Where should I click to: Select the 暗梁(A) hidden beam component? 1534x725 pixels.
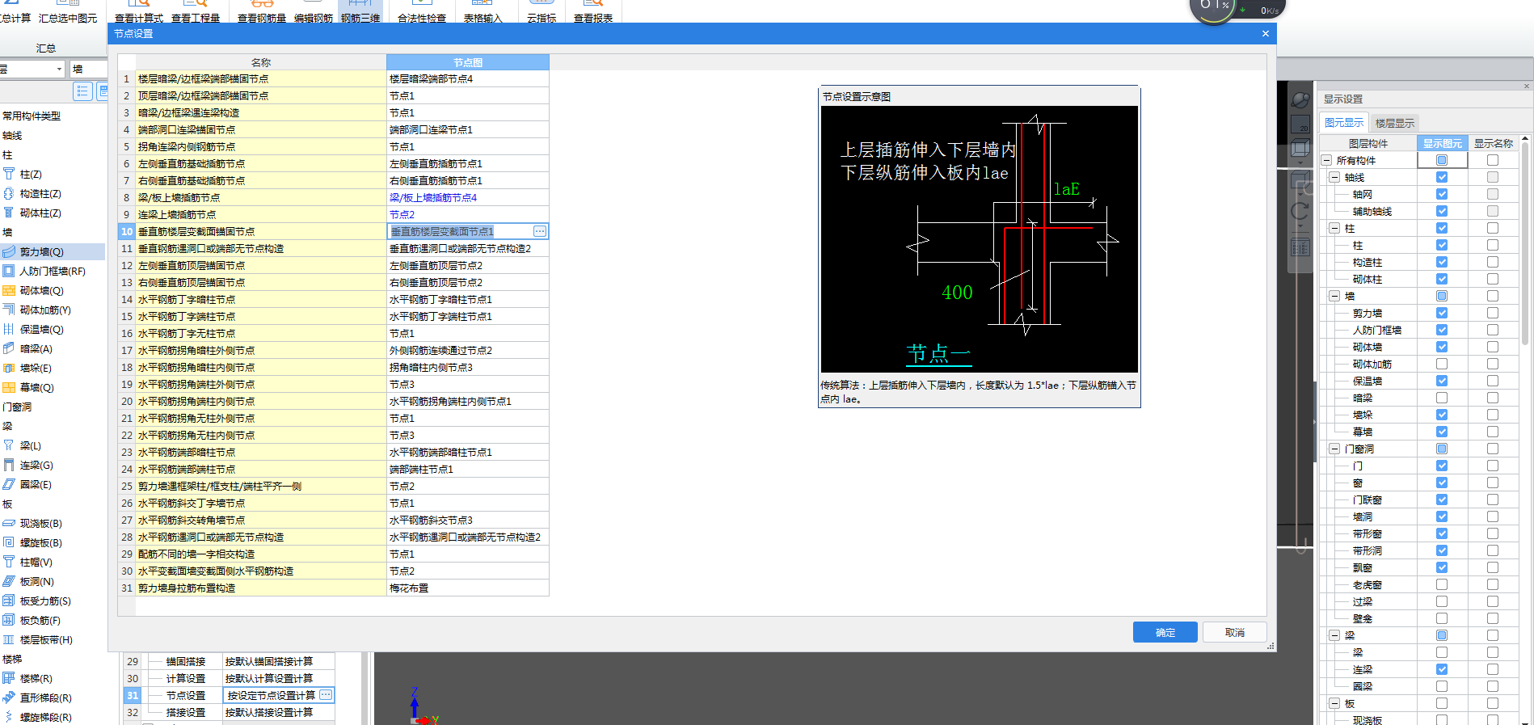pyautogui.click(x=36, y=348)
